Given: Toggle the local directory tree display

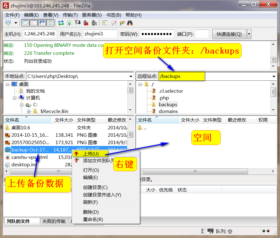Looking at the screenshot, I should coord(34,23).
